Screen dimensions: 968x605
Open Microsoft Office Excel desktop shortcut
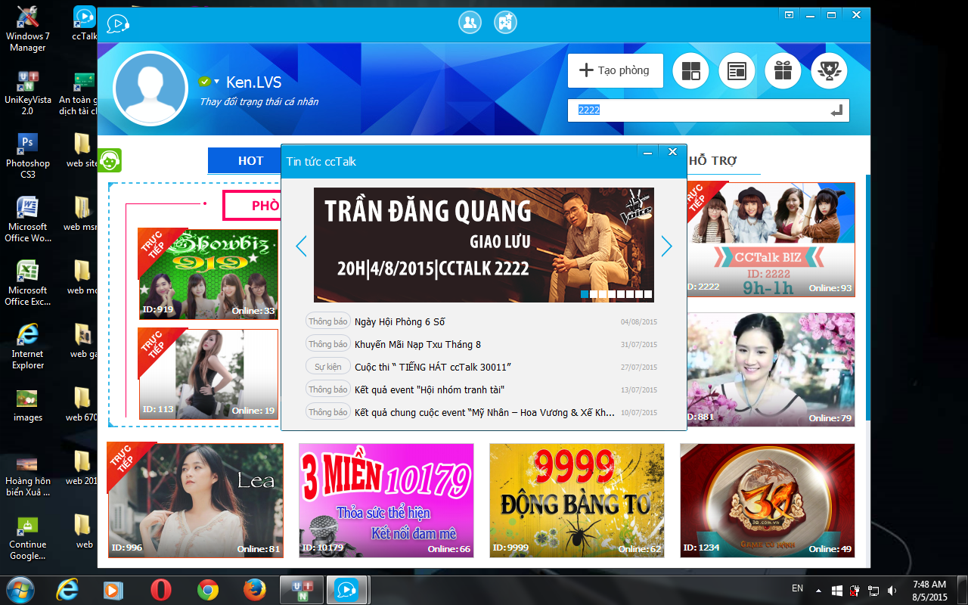(28, 282)
